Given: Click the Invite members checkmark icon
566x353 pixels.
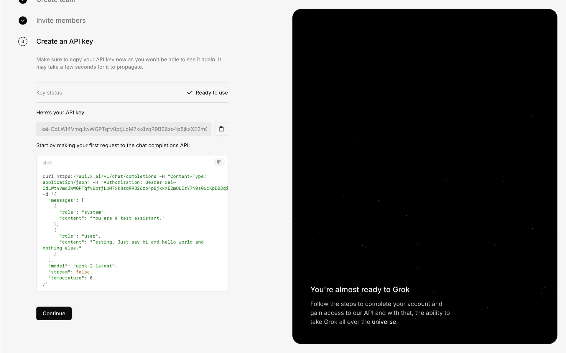Looking at the screenshot, I should pos(23,21).
